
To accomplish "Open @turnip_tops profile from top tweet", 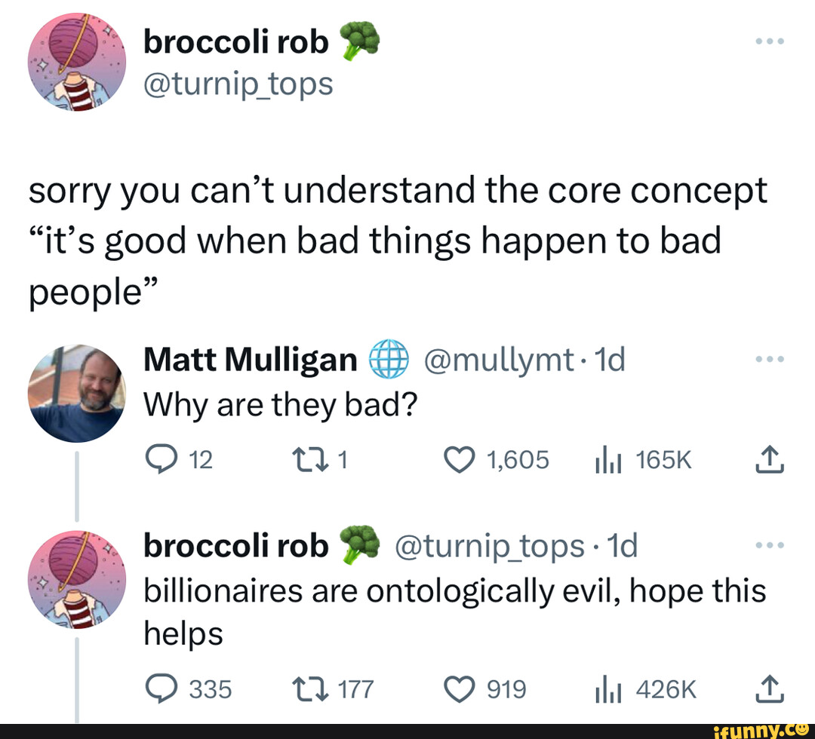I will [236, 84].
